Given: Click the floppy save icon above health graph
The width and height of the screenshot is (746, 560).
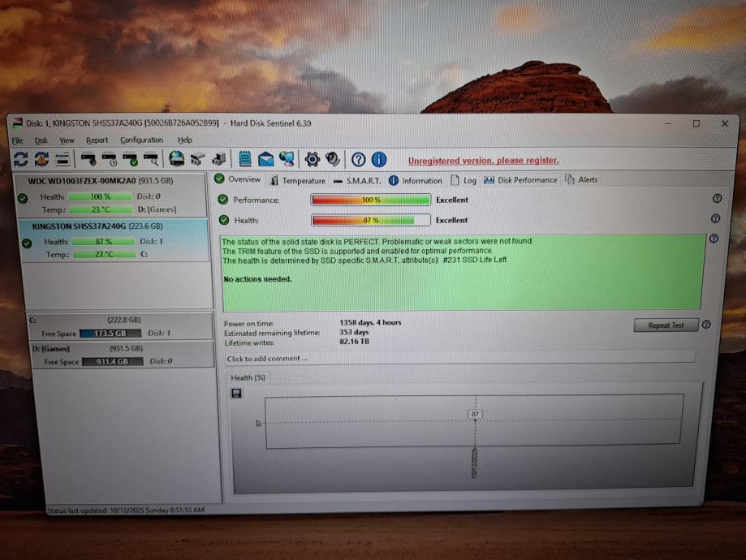Looking at the screenshot, I should pyautogui.click(x=236, y=393).
